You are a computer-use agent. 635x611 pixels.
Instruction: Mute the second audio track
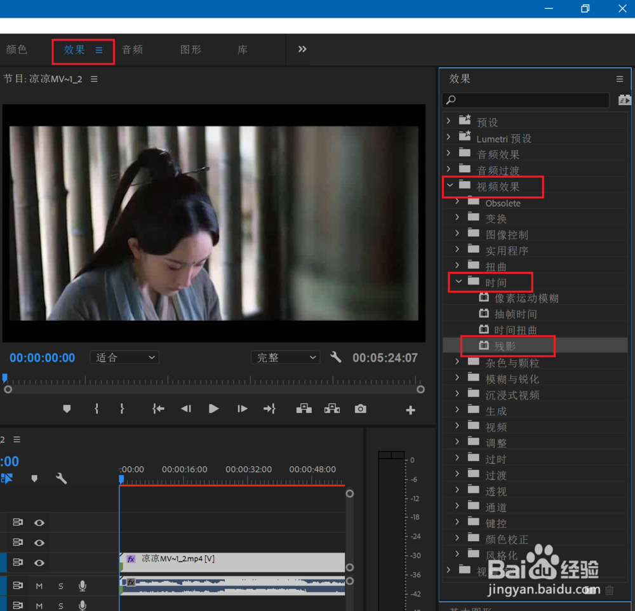pyautogui.click(x=39, y=606)
